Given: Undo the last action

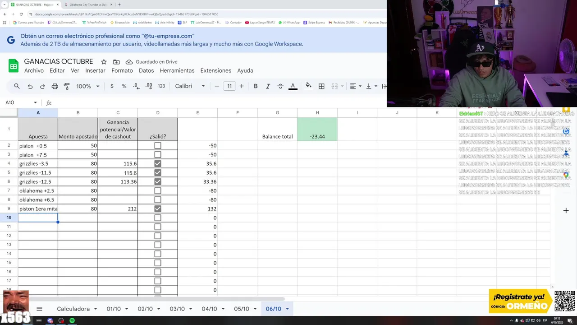Looking at the screenshot, I should (x=30, y=86).
